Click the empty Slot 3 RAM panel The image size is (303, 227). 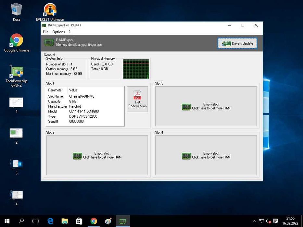[x=206, y=106]
